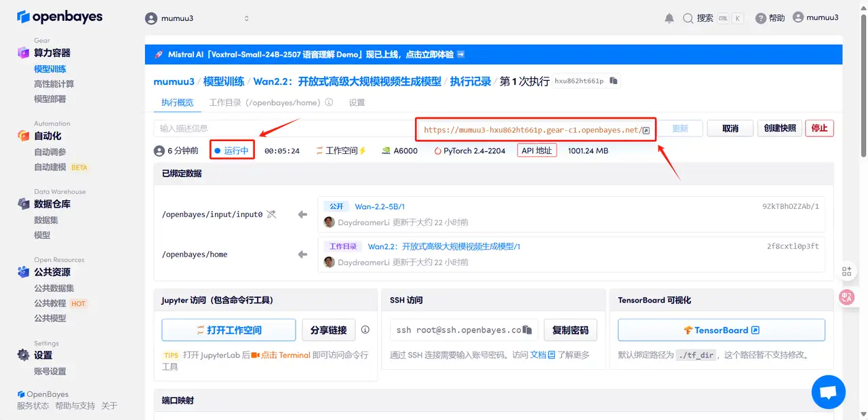The image size is (868, 420).
Task: Open 模型部署 in the sidebar
Action: 50,99
